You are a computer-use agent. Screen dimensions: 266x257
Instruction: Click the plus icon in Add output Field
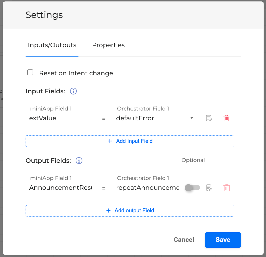[109, 211]
